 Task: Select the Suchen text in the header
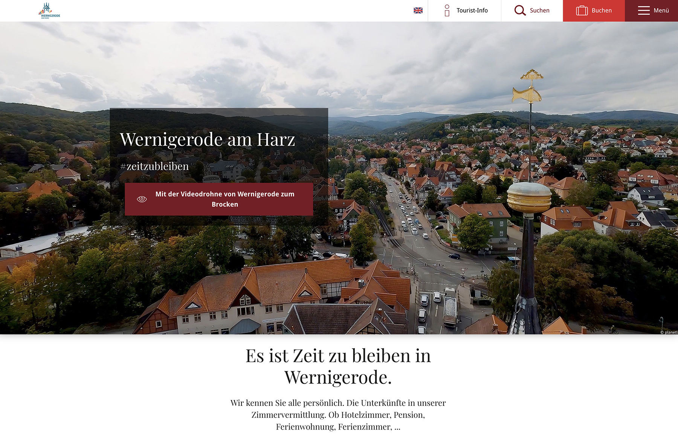click(x=539, y=11)
